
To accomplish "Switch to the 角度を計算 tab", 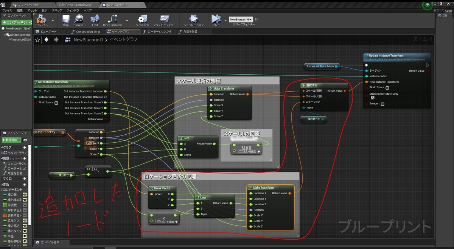I will [x=193, y=32].
